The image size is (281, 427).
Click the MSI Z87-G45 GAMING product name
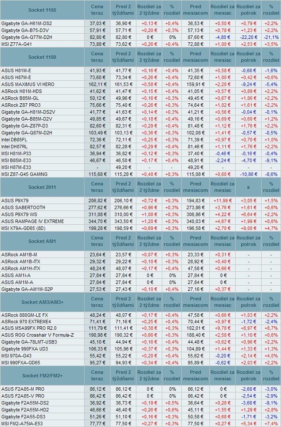pyautogui.click(x=24, y=174)
